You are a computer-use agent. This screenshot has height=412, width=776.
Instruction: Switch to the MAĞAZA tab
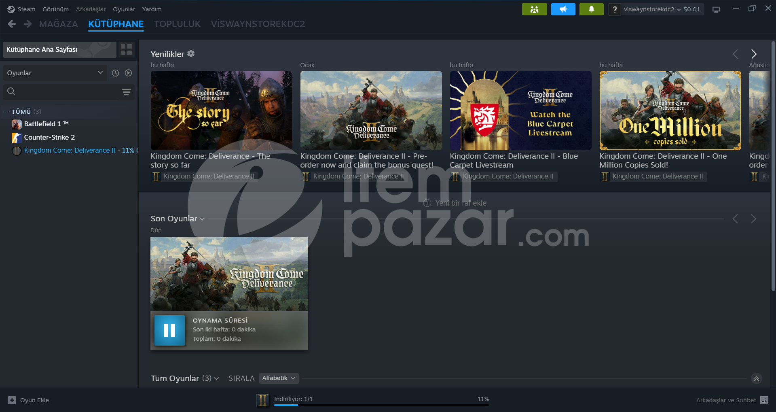tap(59, 24)
